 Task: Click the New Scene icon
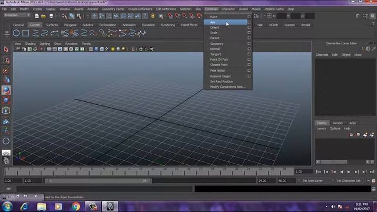pos(37,16)
